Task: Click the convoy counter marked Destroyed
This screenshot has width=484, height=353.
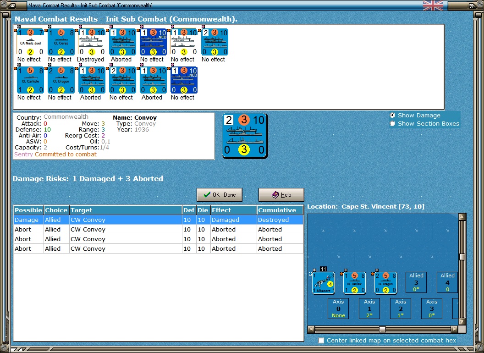Action: (92, 42)
